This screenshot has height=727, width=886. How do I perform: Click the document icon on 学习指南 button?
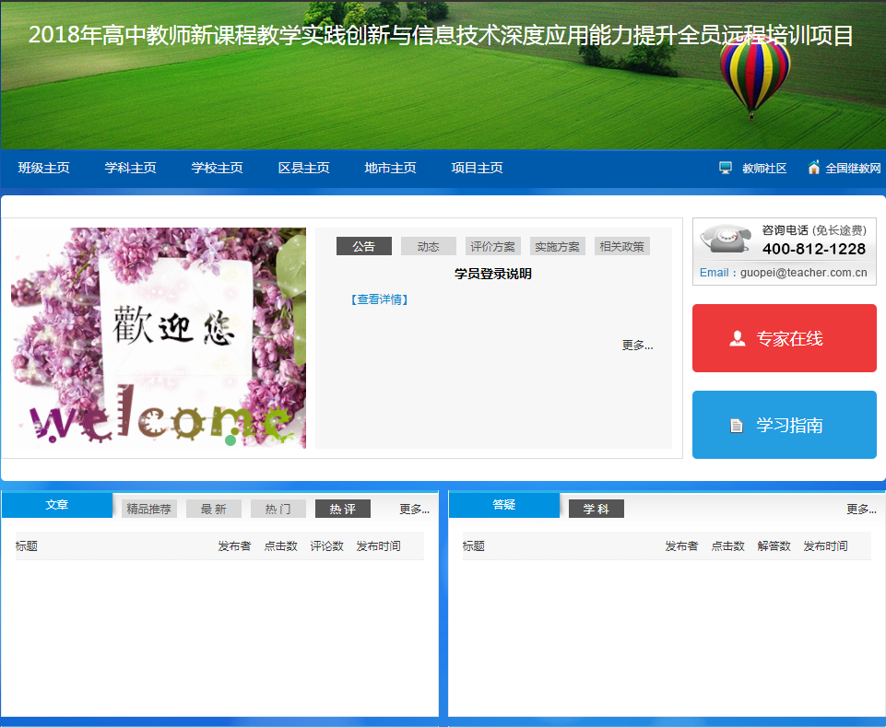click(x=737, y=426)
